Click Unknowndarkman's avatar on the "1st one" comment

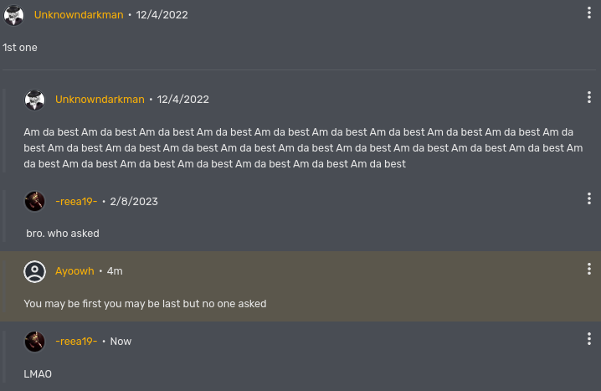[13, 15]
